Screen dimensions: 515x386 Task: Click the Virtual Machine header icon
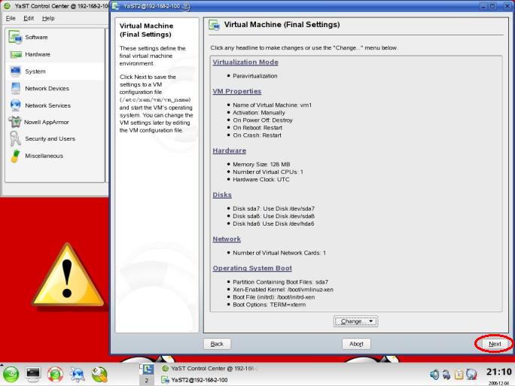[x=215, y=26]
